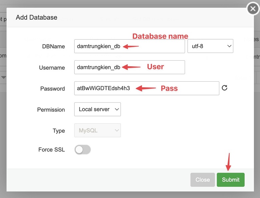The image size is (260, 198).
Task: Regenerate password with the refresh icon
Action: click(225, 88)
